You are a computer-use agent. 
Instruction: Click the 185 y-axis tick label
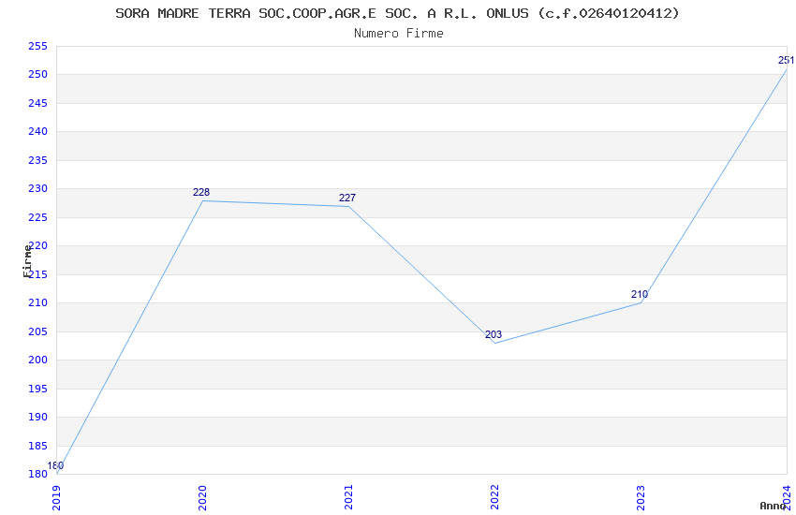click(x=37, y=446)
